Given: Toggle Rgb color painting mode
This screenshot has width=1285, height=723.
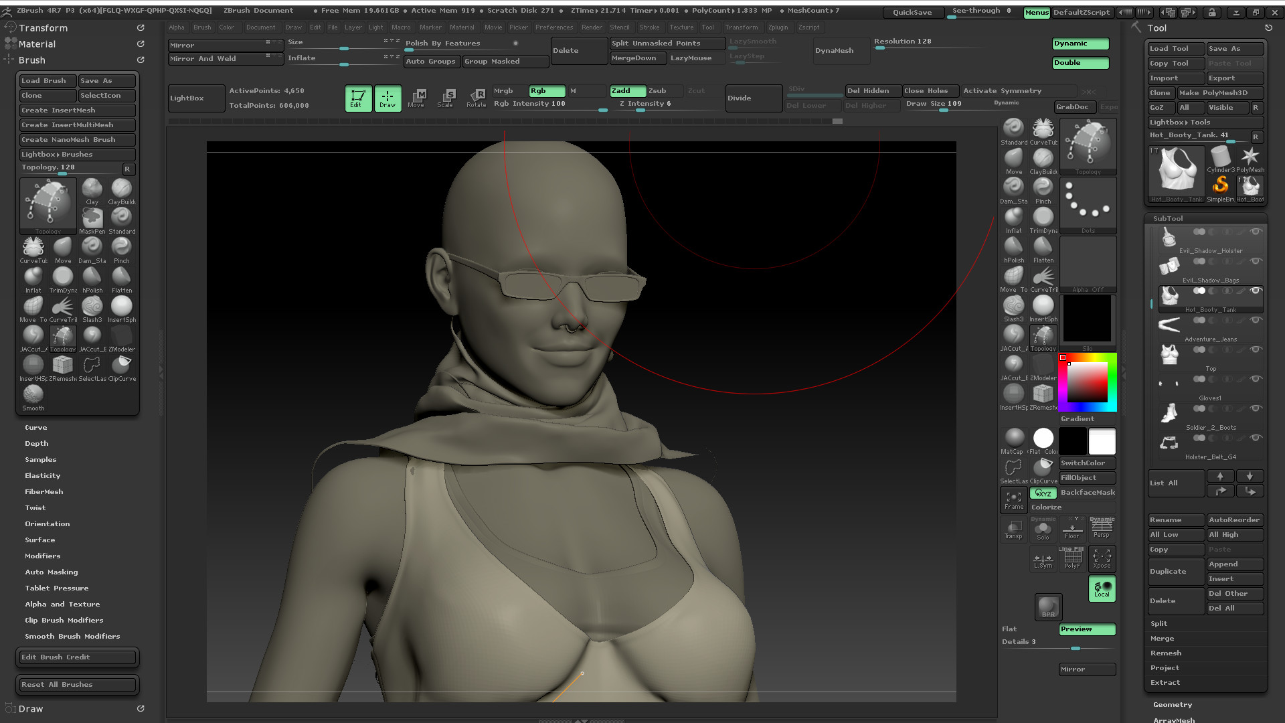Looking at the screenshot, I should 547,91.
